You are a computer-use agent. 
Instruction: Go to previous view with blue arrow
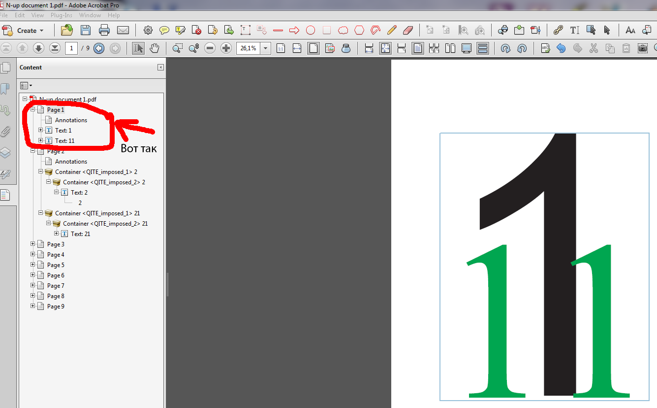99,48
